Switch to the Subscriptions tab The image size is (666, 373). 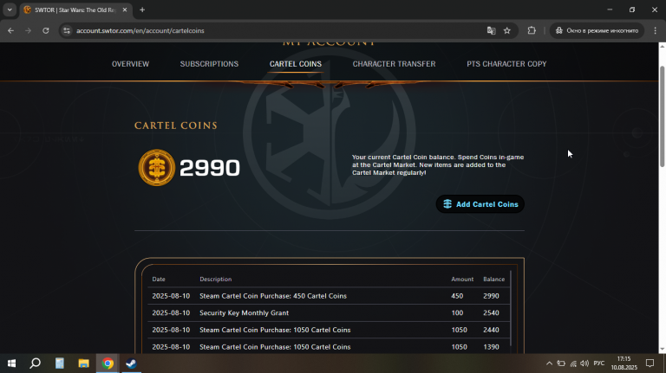coord(209,64)
